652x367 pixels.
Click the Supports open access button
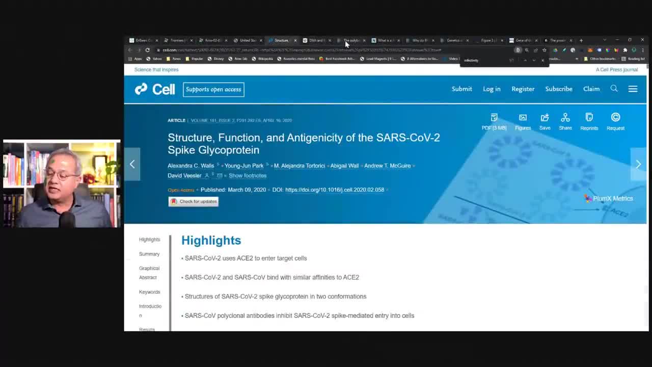[x=213, y=89]
